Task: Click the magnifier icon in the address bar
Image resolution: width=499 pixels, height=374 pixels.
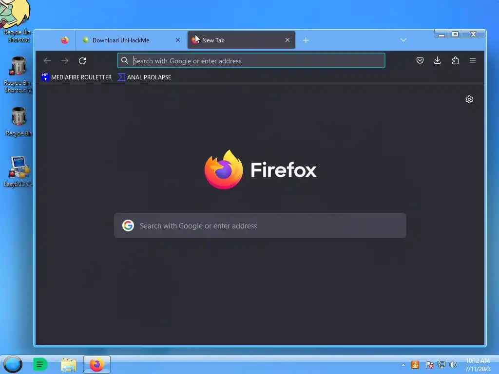Action: (x=125, y=61)
